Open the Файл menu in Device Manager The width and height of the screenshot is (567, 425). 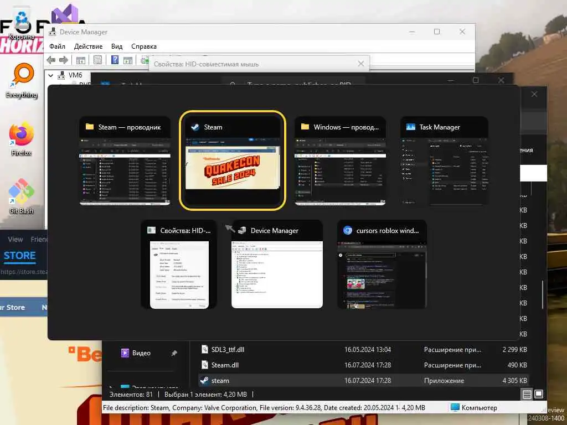click(x=57, y=46)
